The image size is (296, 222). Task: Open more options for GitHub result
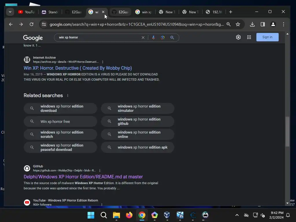[x=100, y=171]
